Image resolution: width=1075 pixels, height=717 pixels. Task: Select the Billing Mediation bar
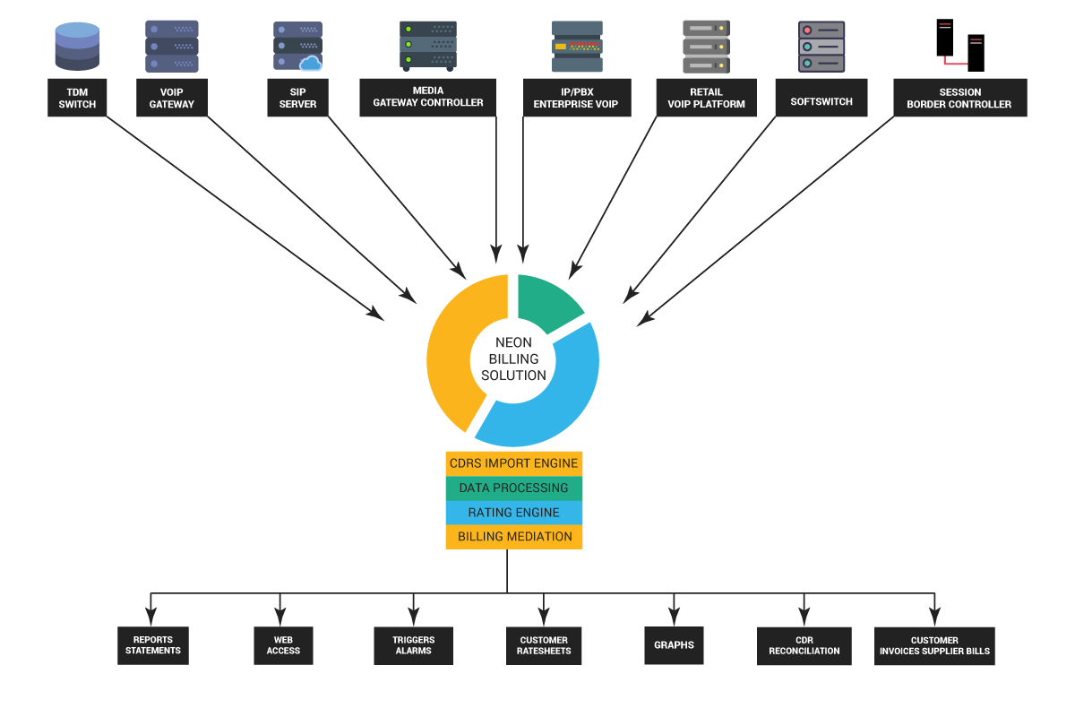514,537
